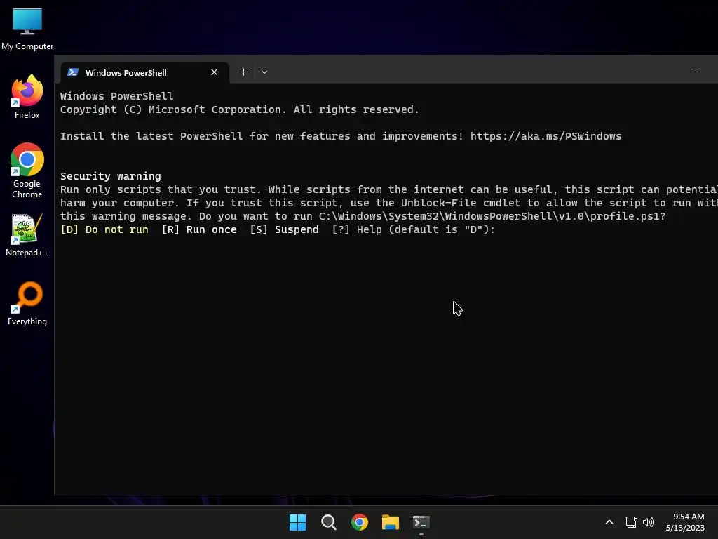Expand the new tab profile dropdown
Screen dimensions: 718x539
click(264, 72)
